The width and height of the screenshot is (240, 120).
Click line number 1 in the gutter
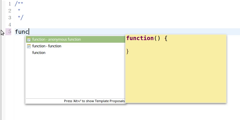(10, 4)
